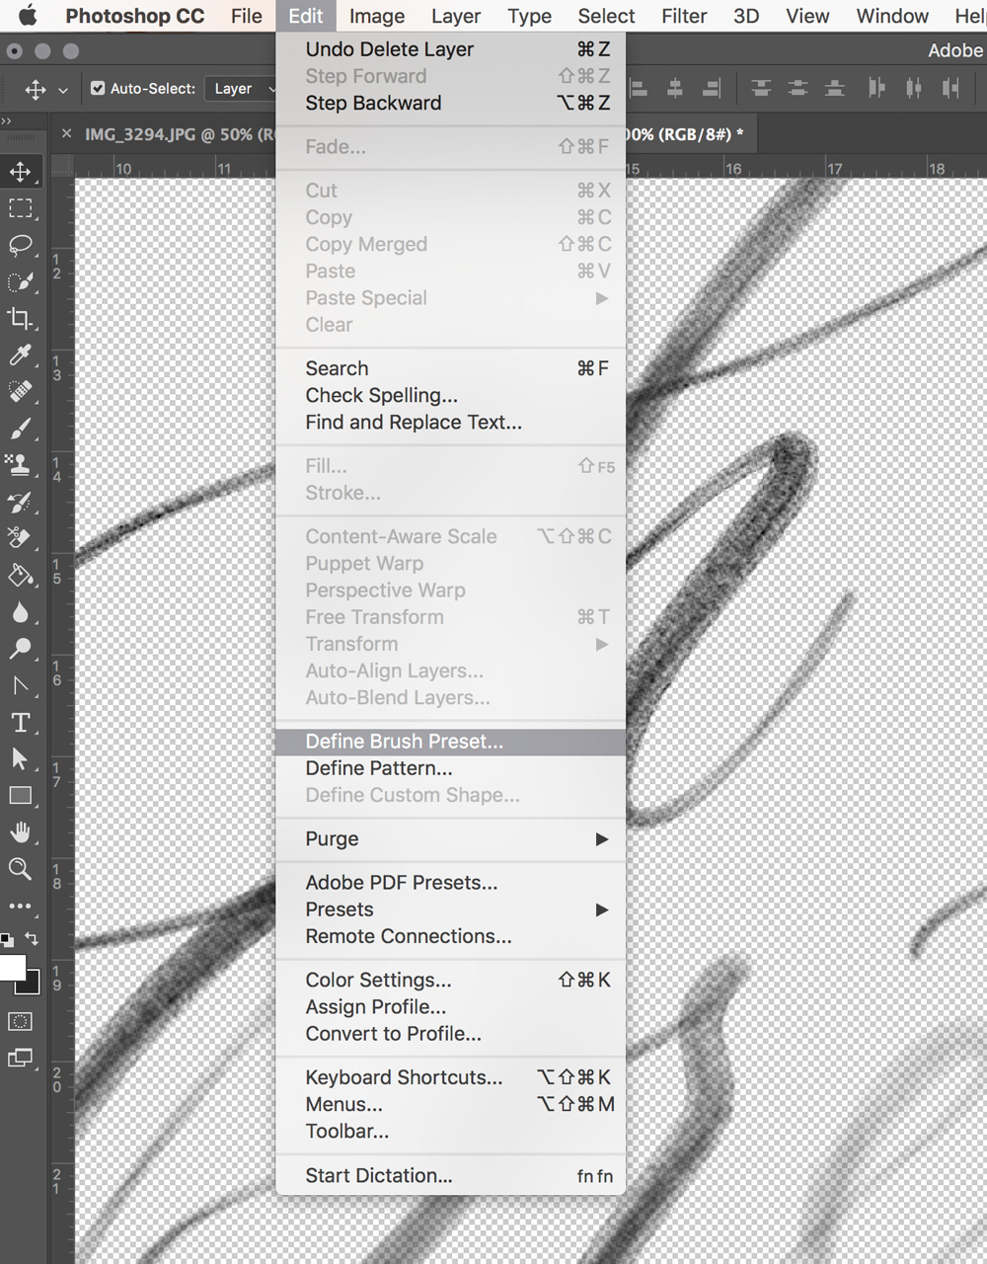
Task: Select the Brush tool
Action: (22, 429)
